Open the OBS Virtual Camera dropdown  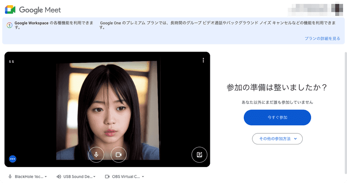point(124,177)
